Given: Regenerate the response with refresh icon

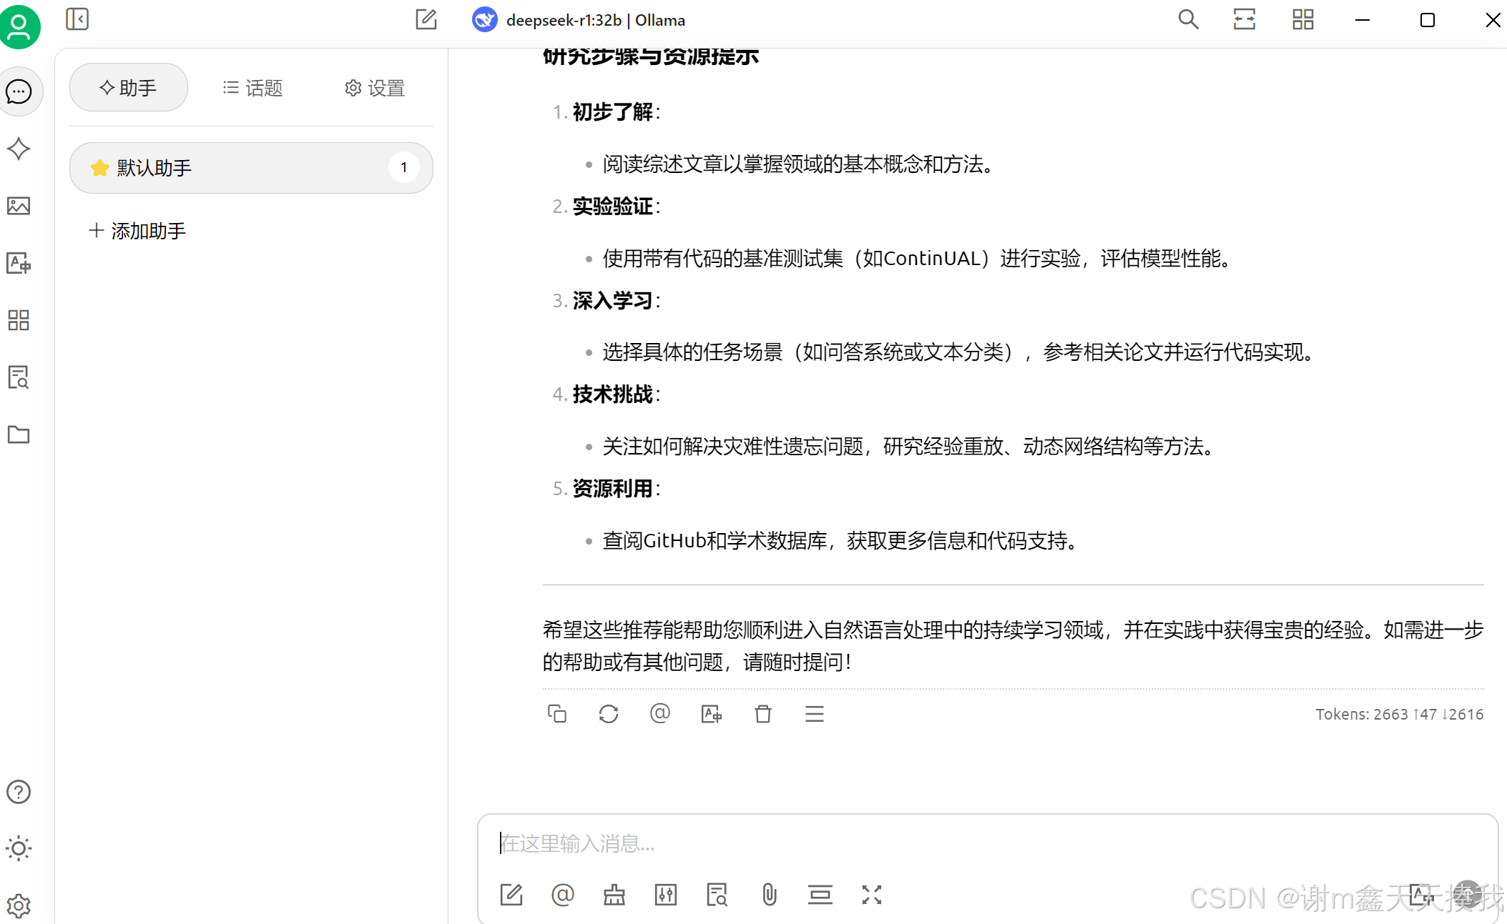Looking at the screenshot, I should coord(608,714).
